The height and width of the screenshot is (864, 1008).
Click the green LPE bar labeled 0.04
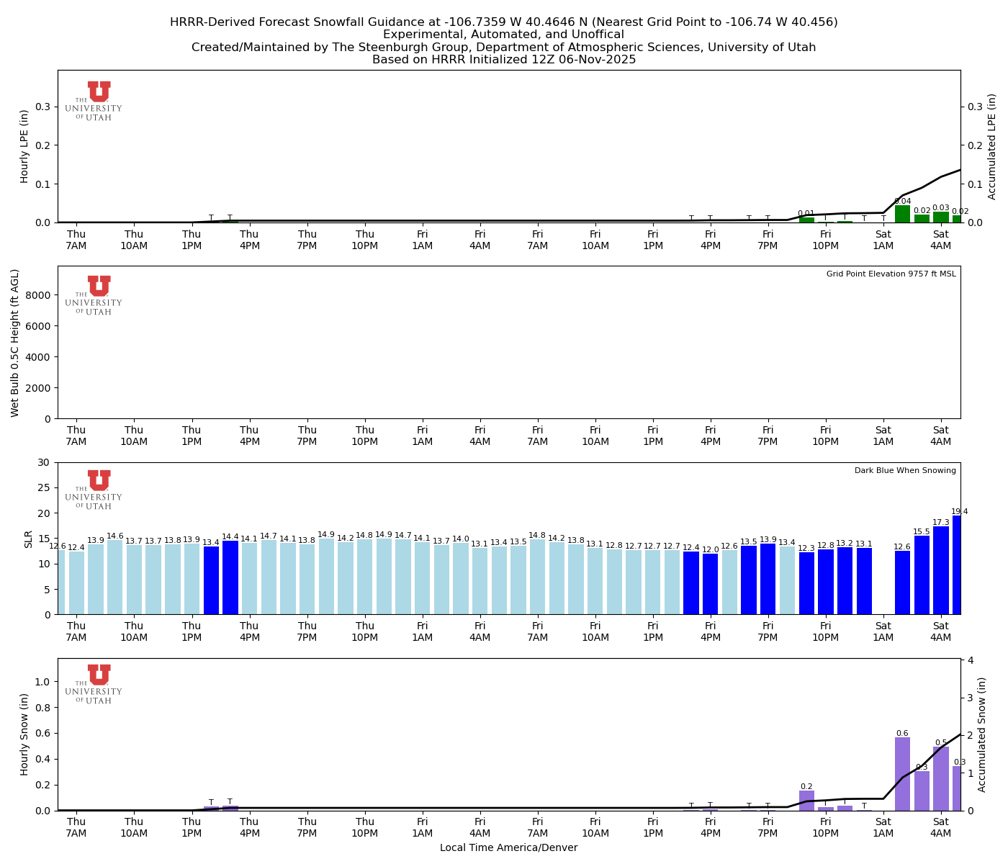(x=902, y=214)
